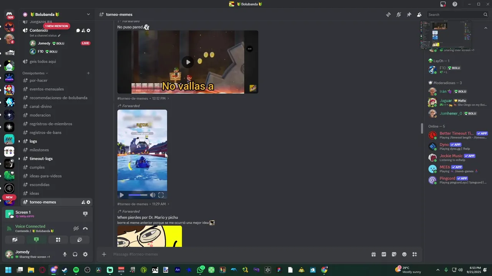The width and height of the screenshot is (492, 276).
Task: Toggle noise suppression in voice panel
Action: pyautogui.click(x=76, y=228)
